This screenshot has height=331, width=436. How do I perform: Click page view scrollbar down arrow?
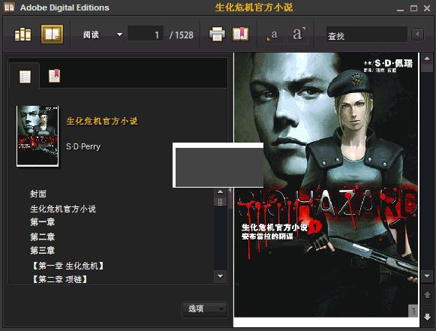(x=427, y=276)
